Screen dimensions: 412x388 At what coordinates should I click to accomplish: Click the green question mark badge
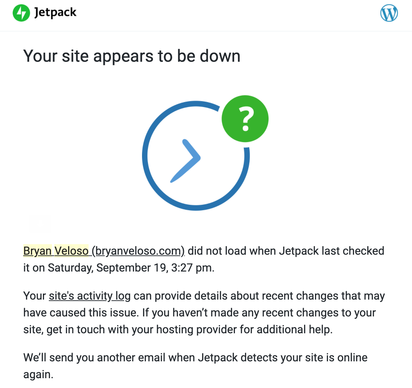click(x=245, y=119)
